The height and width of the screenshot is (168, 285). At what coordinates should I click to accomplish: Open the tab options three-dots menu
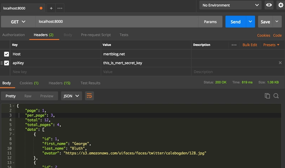[x=60, y=8]
